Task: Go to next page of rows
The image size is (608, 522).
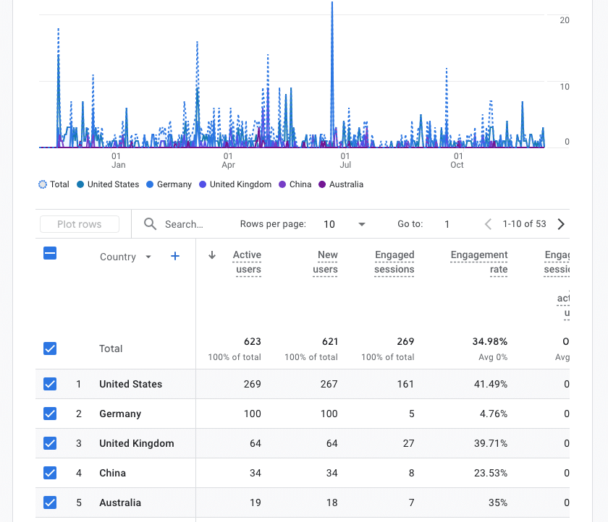Action: [561, 224]
